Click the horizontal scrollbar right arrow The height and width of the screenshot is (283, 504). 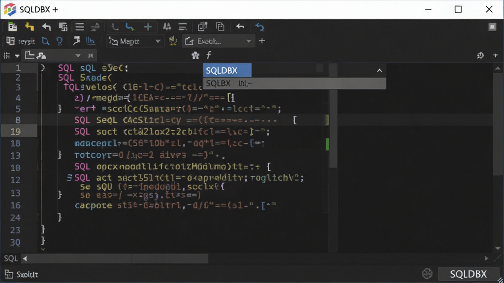[x=487, y=258]
